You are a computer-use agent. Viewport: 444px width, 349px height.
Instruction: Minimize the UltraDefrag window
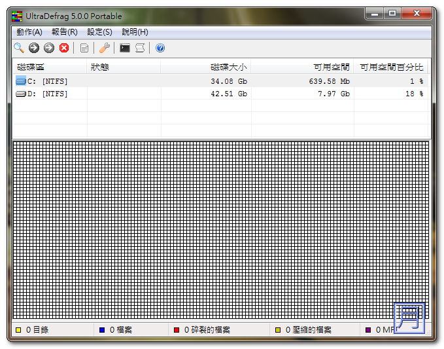[375, 14]
